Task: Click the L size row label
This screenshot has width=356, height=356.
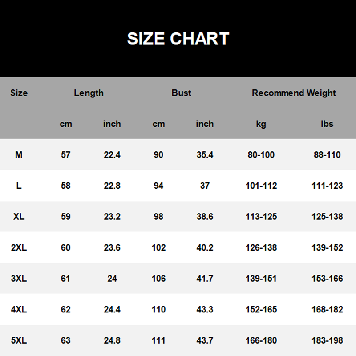Action: 19,186
